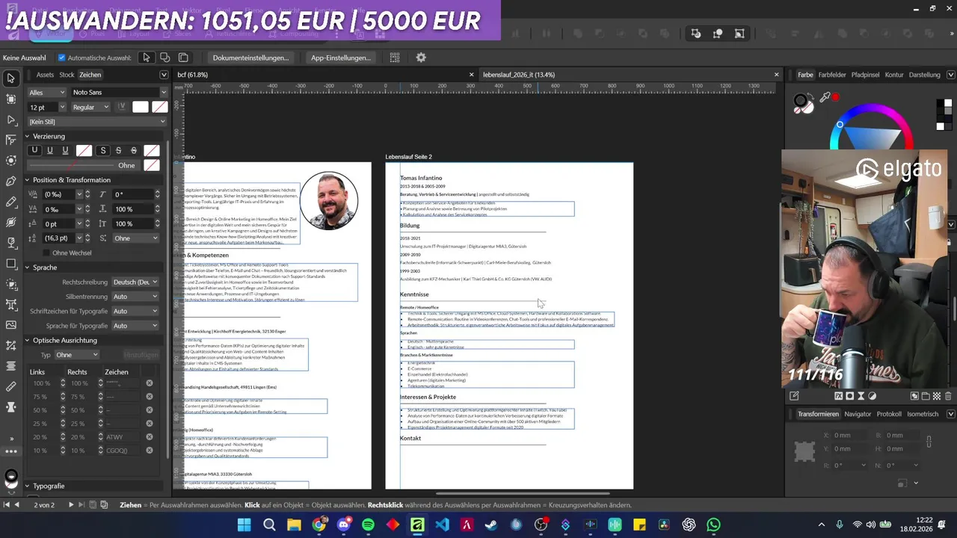Remove the ATWY optical alignment row

[x=150, y=437]
